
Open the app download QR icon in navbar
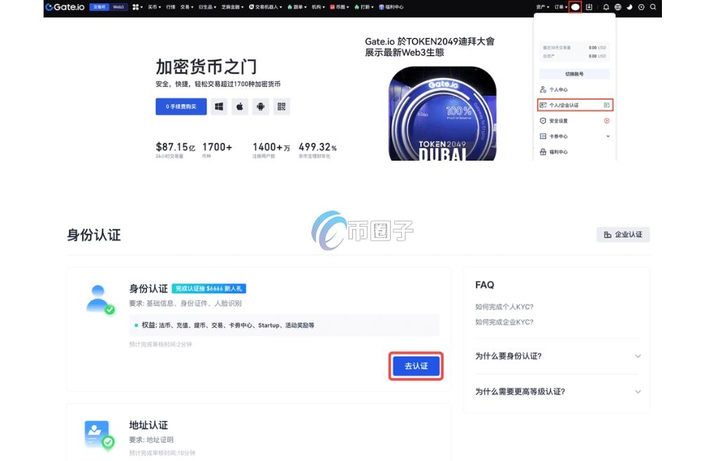[590, 7]
